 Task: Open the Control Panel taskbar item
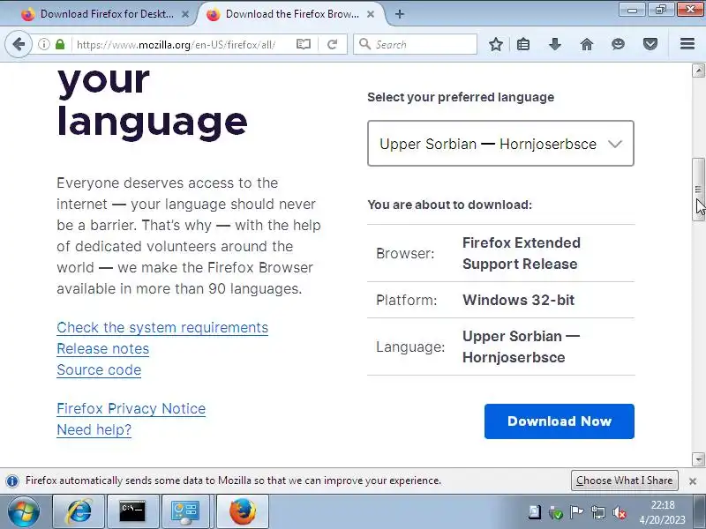coord(186,511)
